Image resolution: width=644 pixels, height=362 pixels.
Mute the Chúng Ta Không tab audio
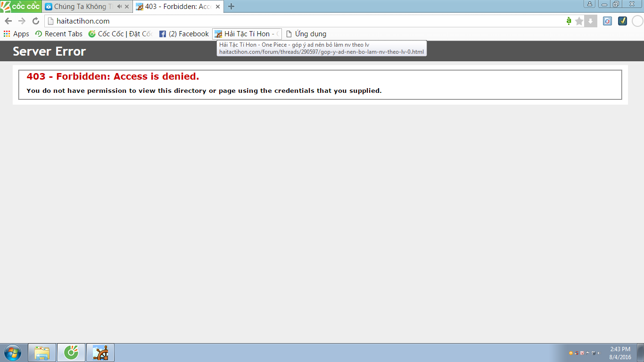pyautogui.click(x=119, y=7)
